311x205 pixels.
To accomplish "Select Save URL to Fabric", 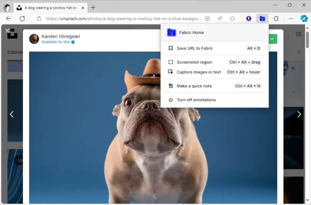I will click(215, 48).
